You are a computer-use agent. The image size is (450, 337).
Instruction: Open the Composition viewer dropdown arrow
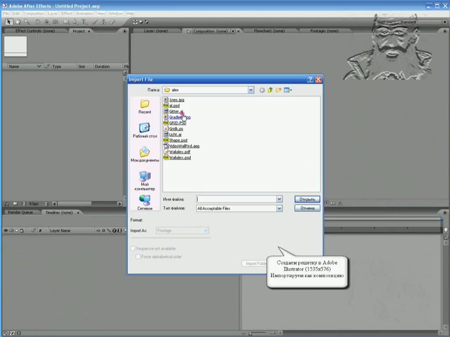233,31
